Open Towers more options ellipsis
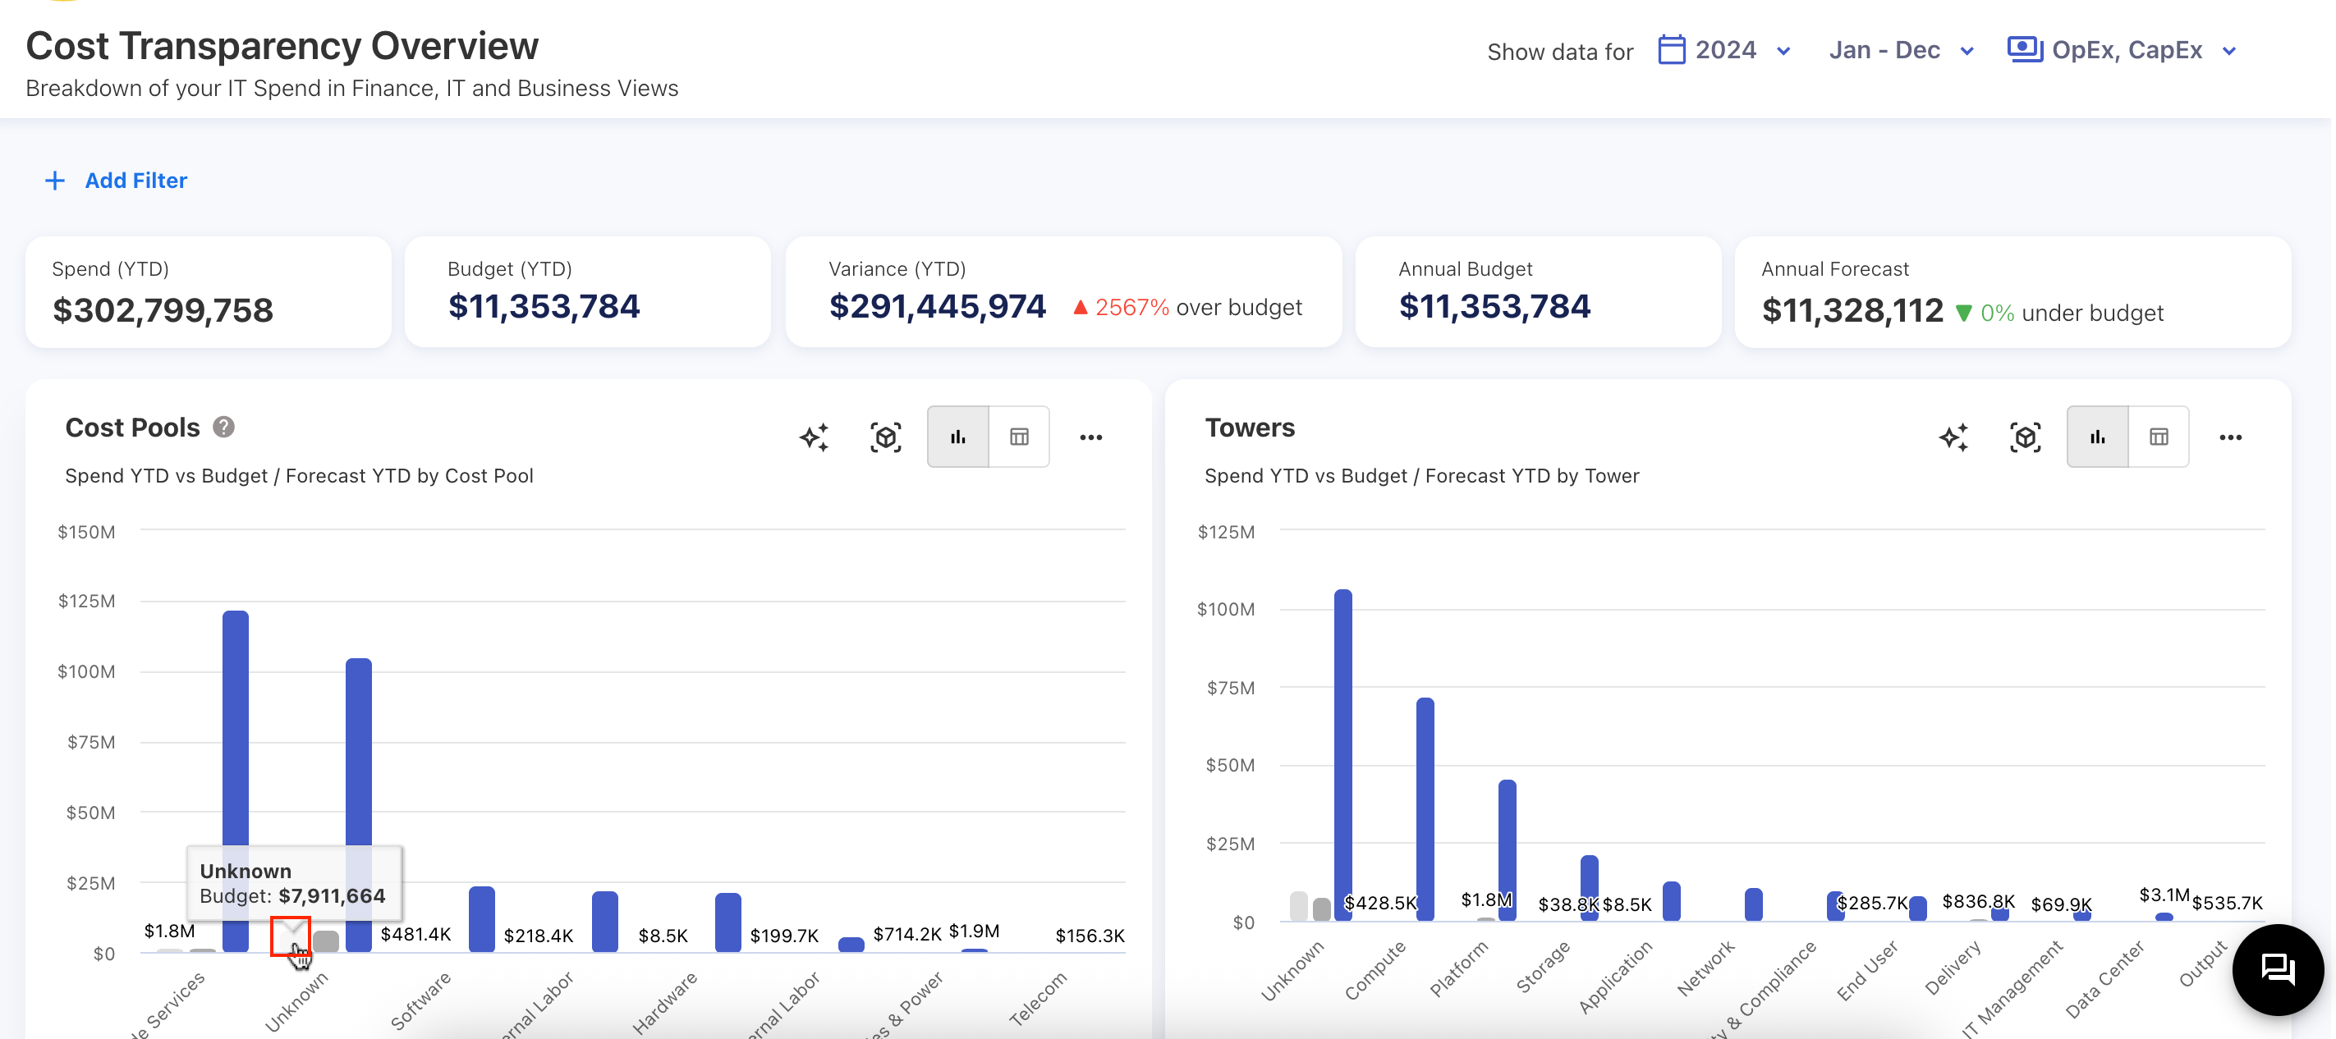The width and height of the screenshot is (2336, 1039). 2230,437
